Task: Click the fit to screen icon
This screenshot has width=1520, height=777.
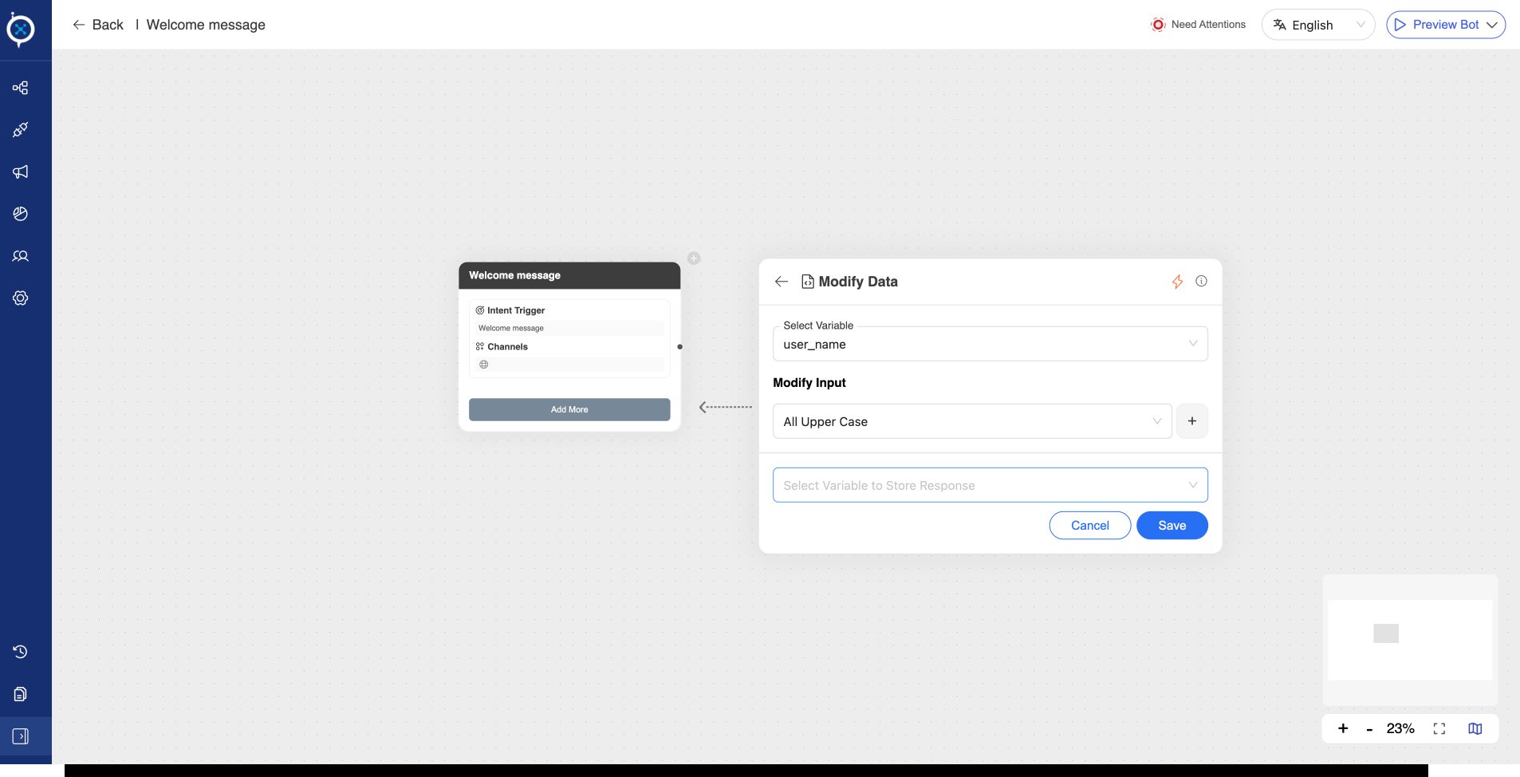Action: (1439, 728)
